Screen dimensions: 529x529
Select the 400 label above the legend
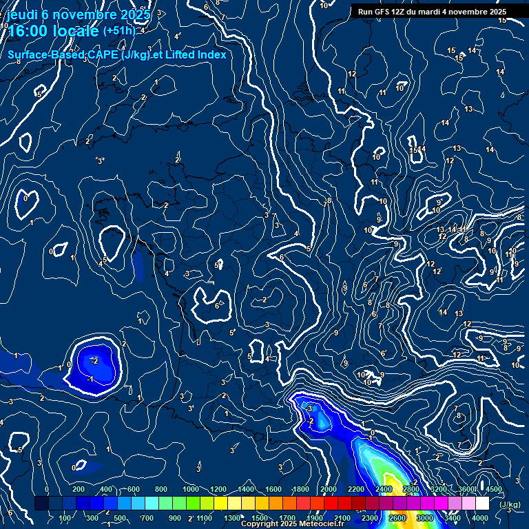[x=106, y=489]
